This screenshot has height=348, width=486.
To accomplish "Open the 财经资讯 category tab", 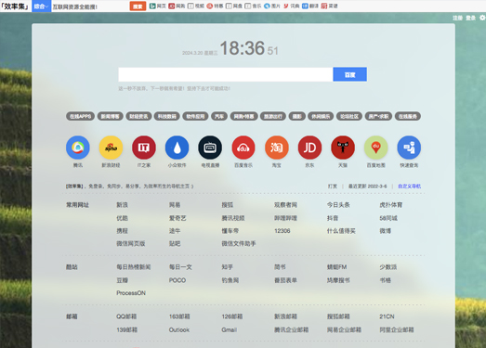I will [x=138, y=116].
